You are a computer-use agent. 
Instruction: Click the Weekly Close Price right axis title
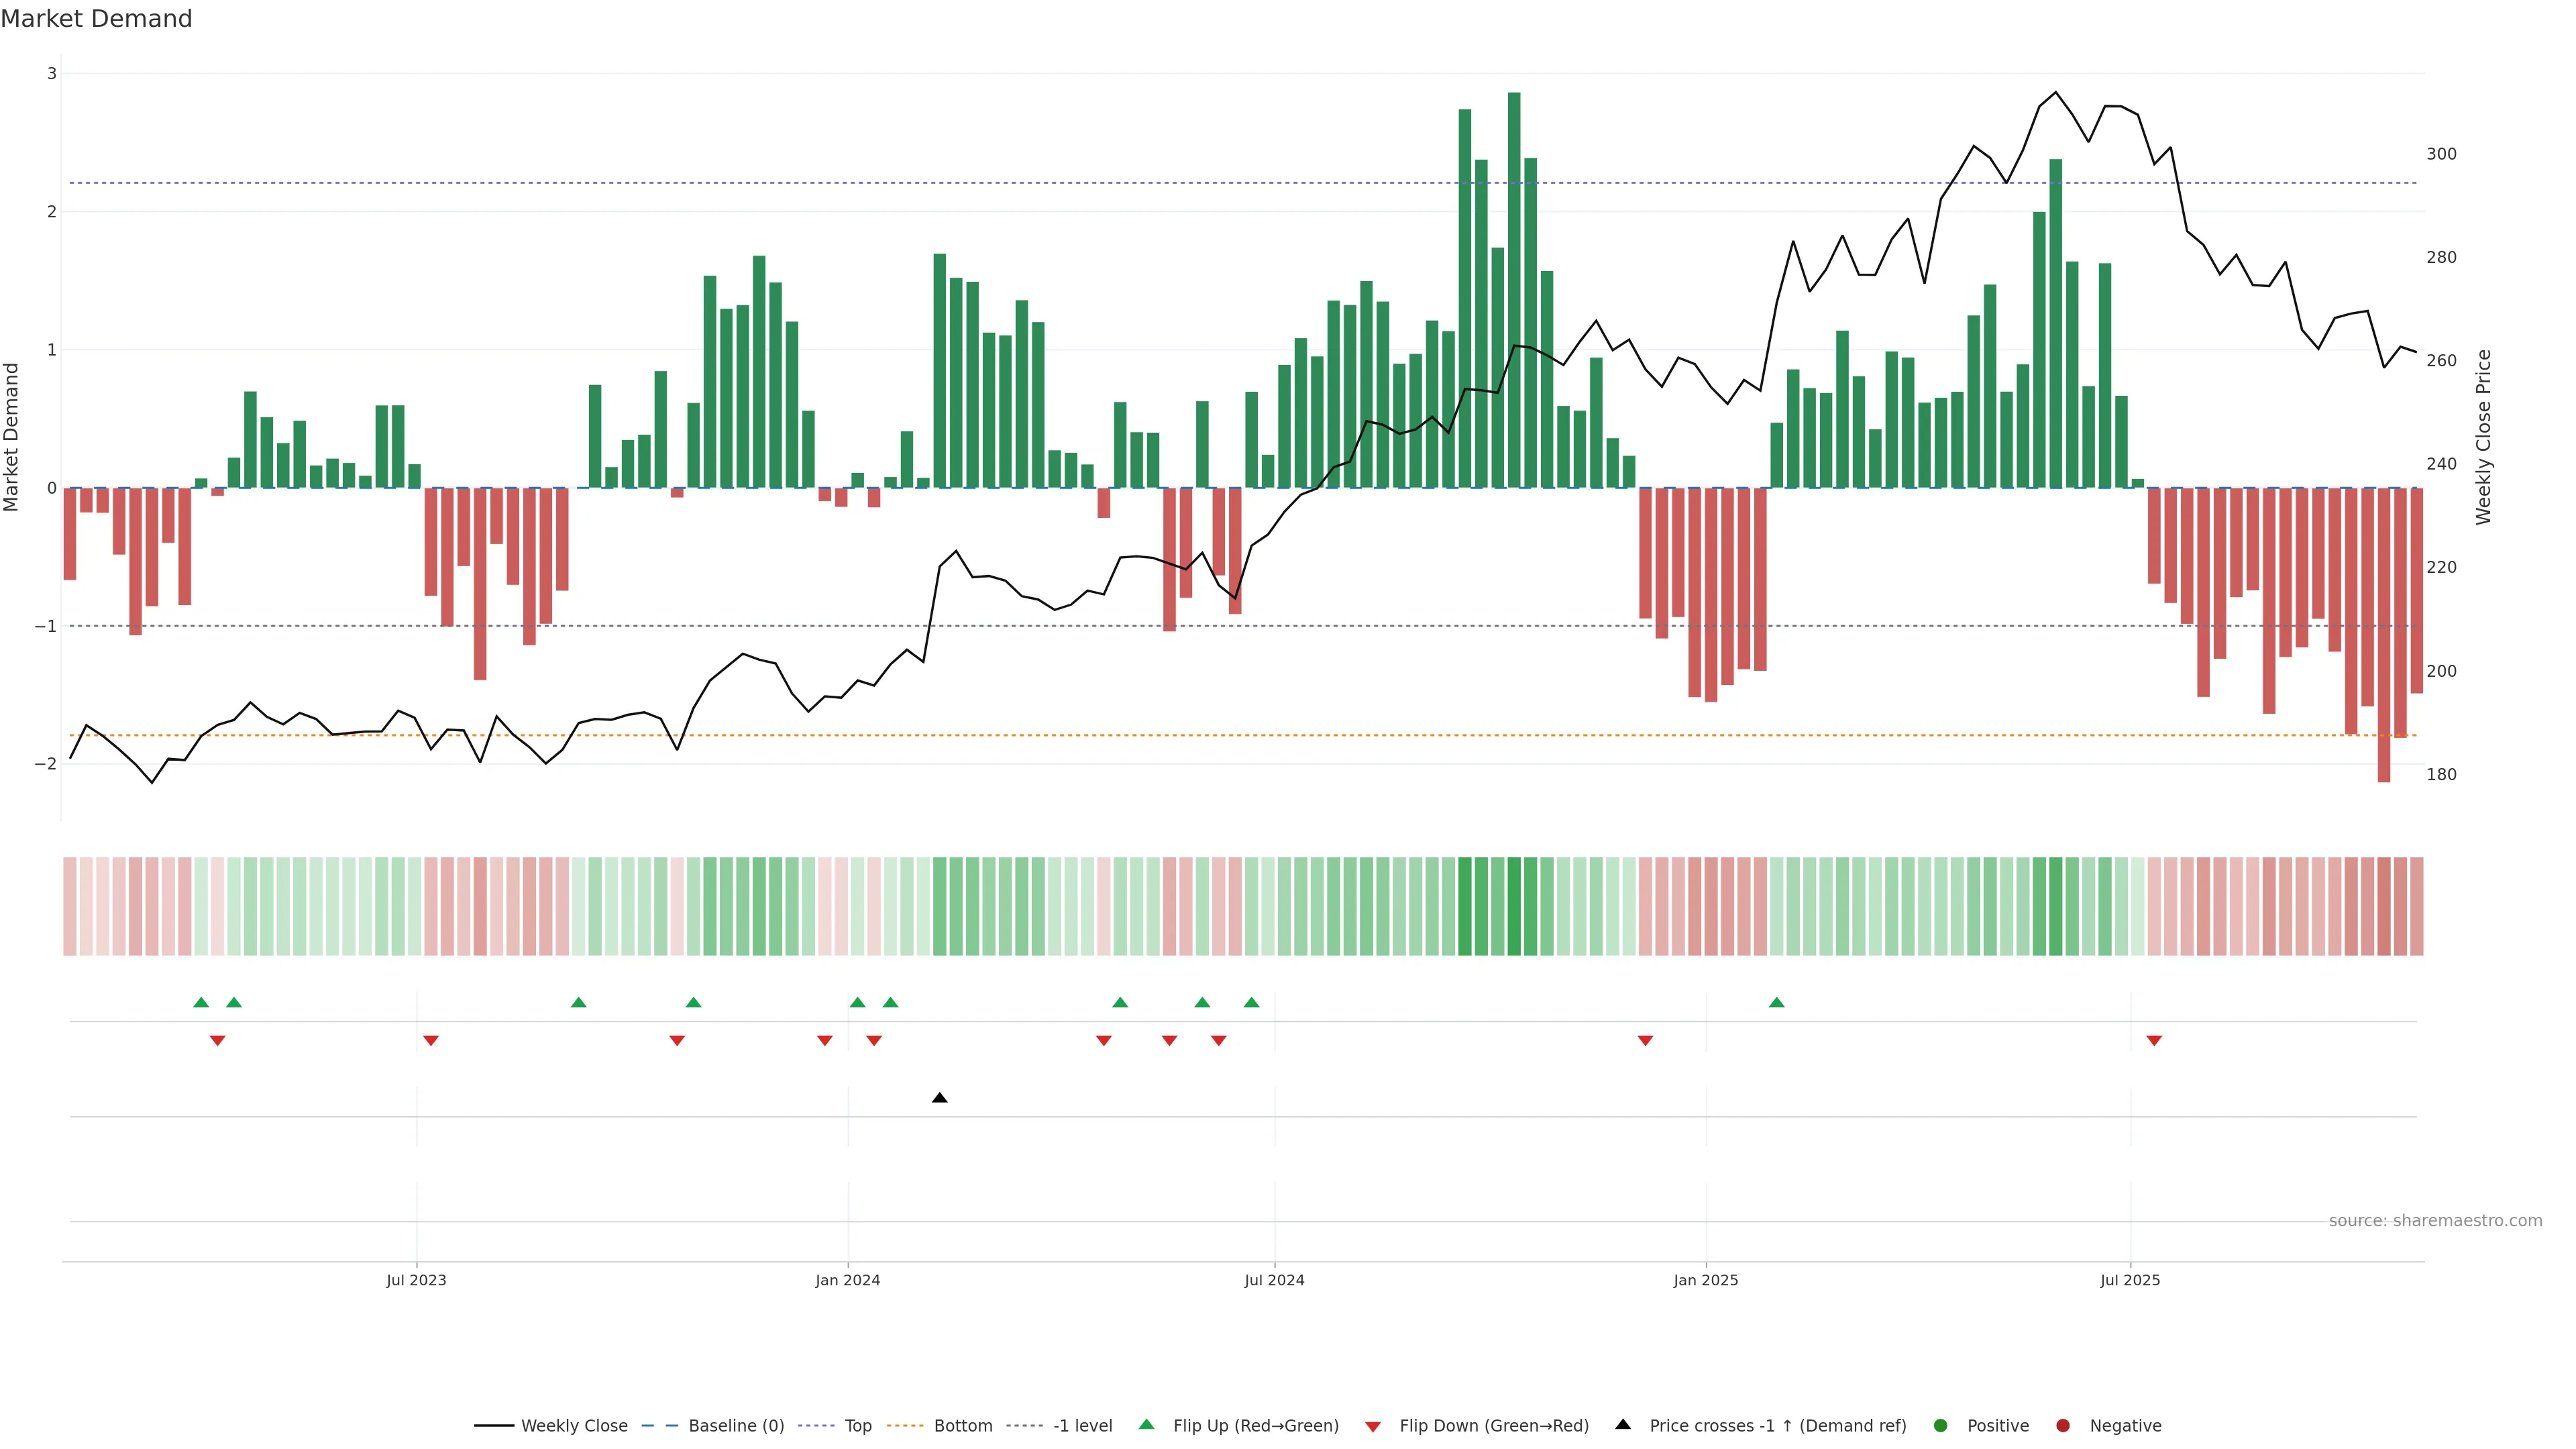(2484, 437)
